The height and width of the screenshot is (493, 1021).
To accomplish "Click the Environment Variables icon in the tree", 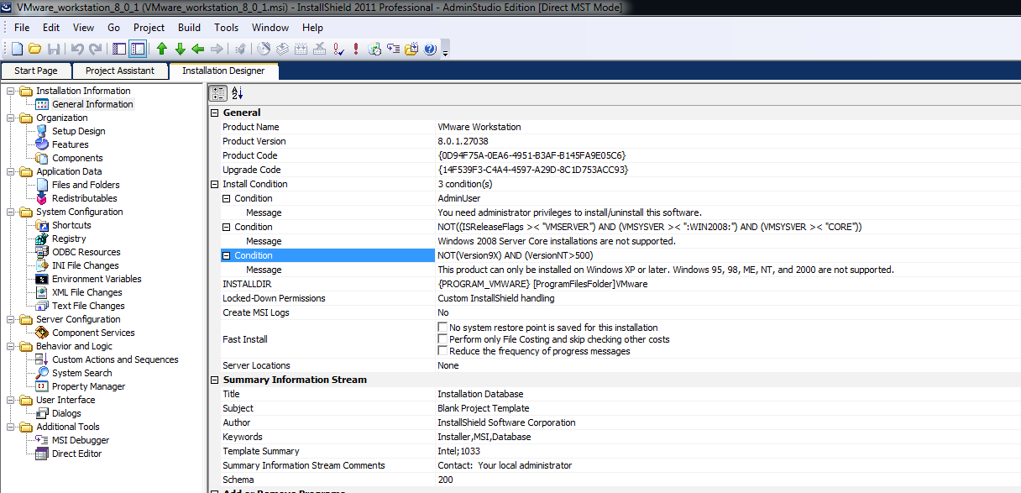I will click(x=42, y=279).
